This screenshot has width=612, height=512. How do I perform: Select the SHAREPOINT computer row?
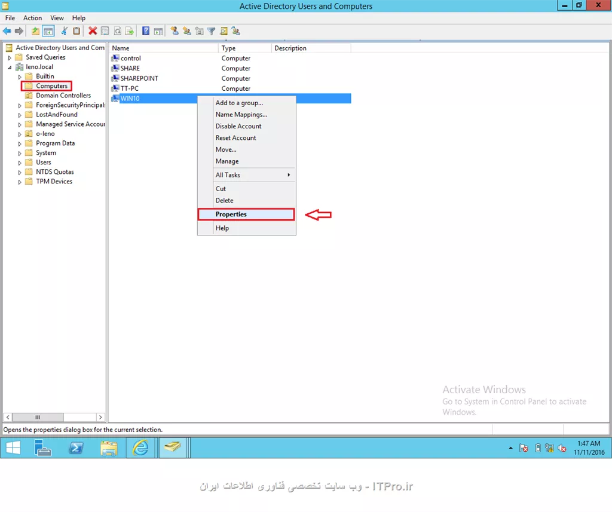click(x=231, y=78)
